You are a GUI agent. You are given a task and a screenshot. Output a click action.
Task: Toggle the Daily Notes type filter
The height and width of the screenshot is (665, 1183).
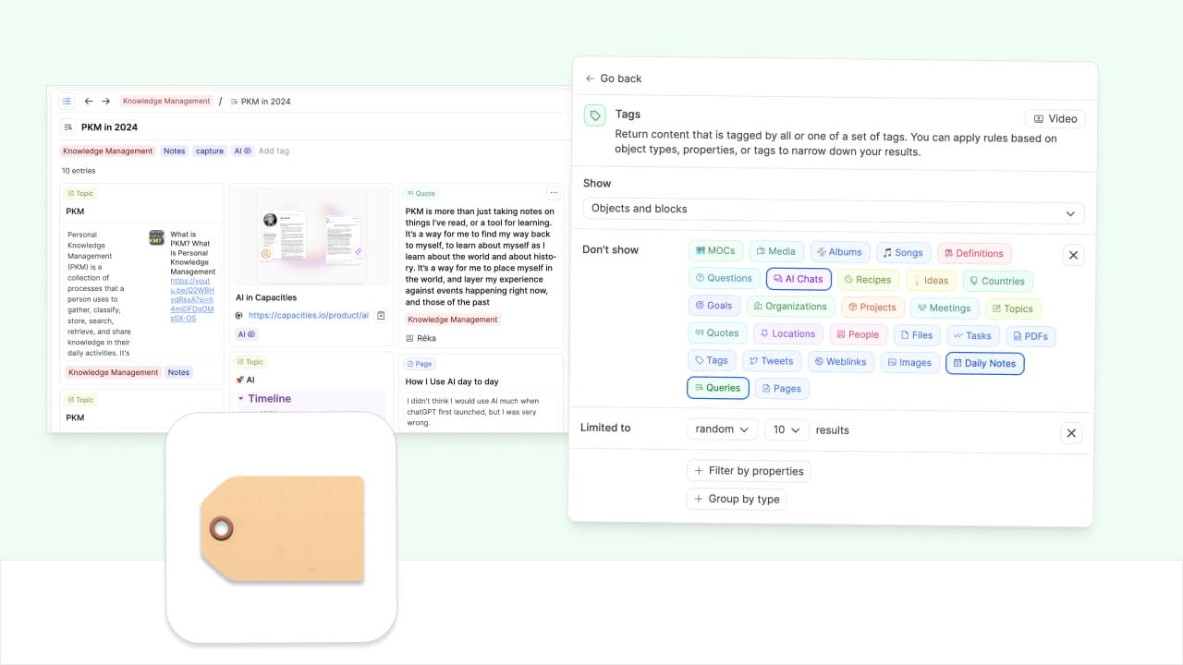(x=984, y=363)
